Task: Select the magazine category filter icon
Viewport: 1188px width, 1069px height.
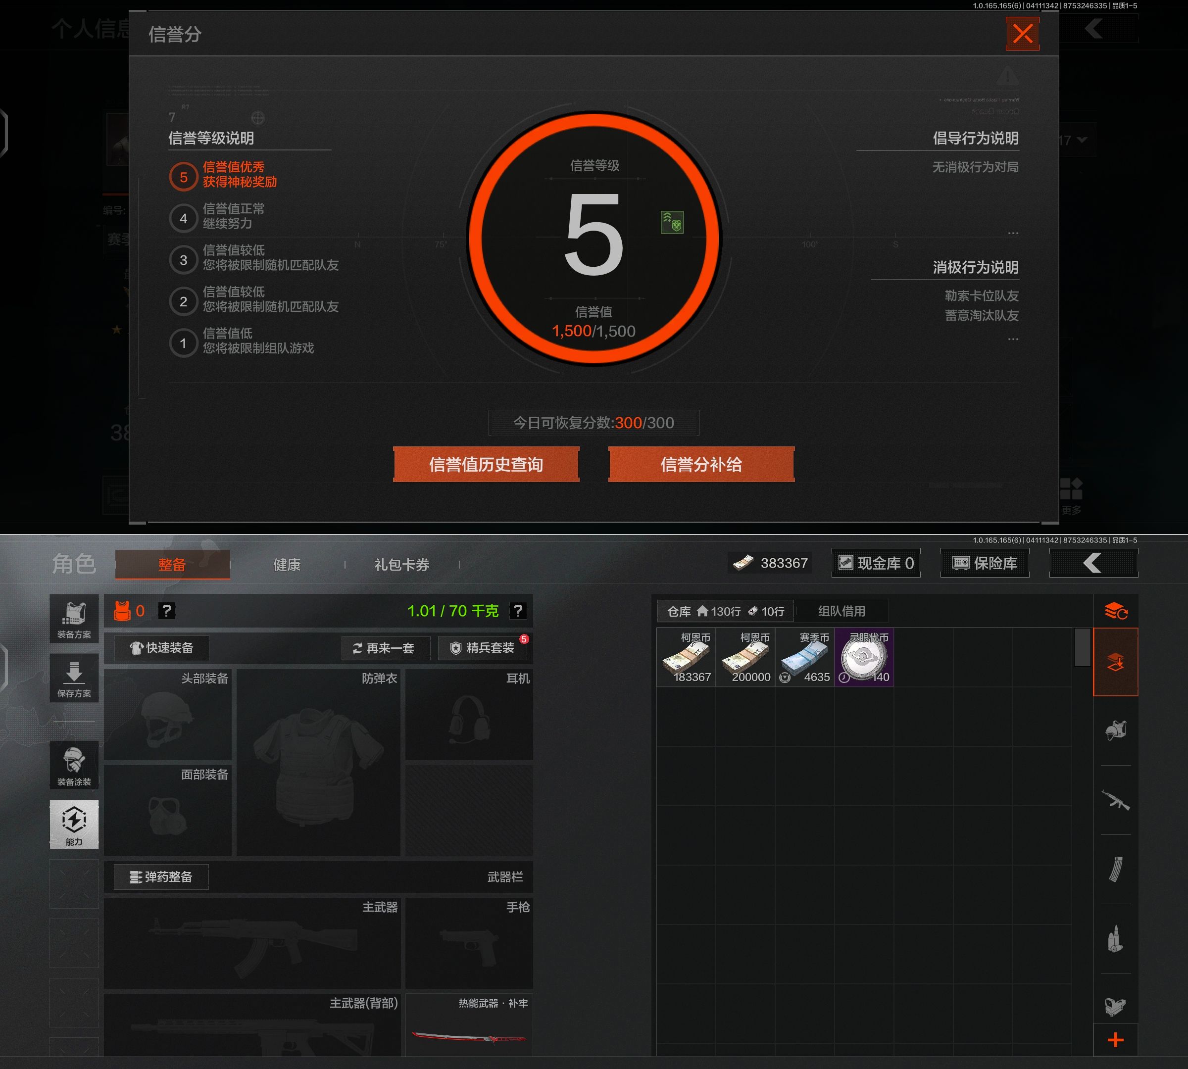Action: click(1115, 869)
